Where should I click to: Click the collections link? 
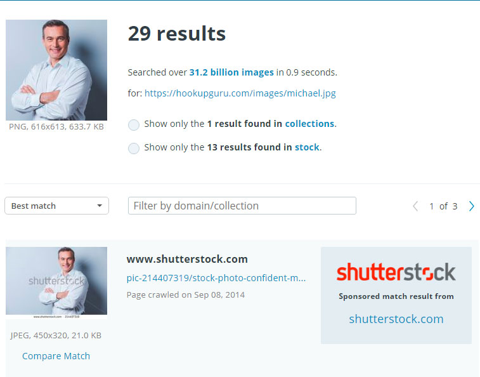[309, 124]
